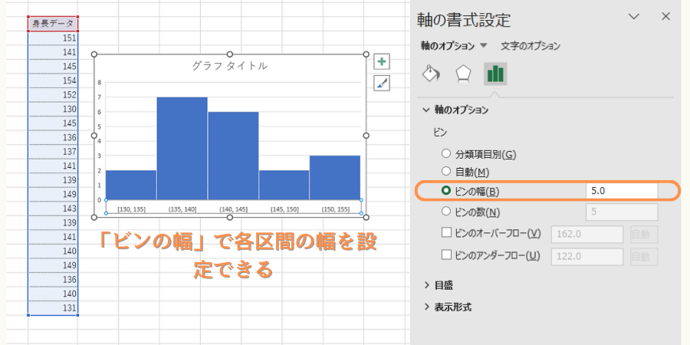Click the overflow field showing 162.0
This screenshot has height=345, width=690.
pyautogui.click(x=587, y=234)
